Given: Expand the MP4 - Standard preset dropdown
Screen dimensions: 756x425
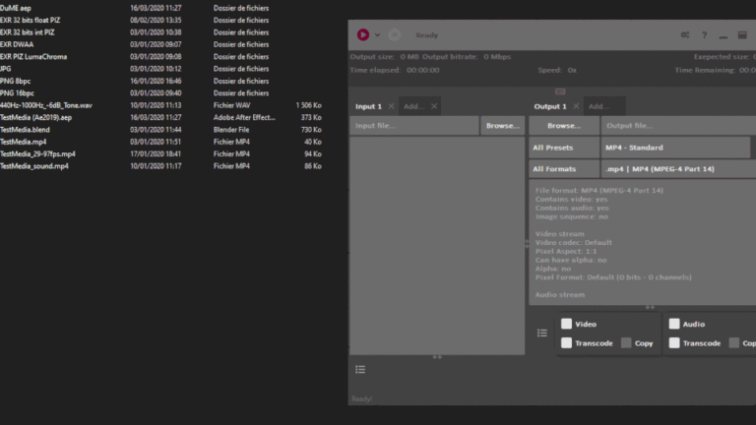Looking at the screenshot, I should pos(677,148).
